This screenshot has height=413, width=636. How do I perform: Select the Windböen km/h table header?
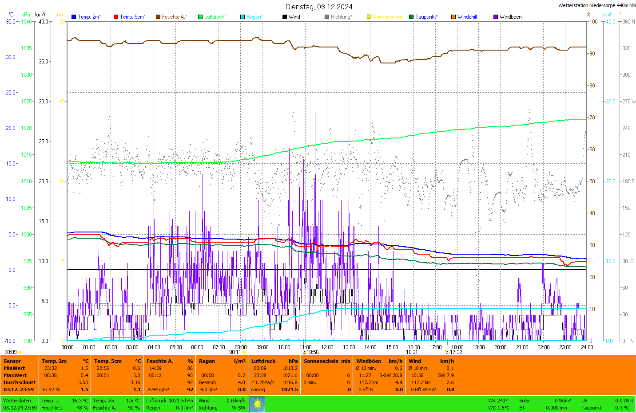[x=379, y=361]
